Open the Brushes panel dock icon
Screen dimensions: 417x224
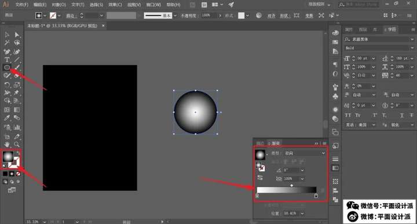click(335, 86)
